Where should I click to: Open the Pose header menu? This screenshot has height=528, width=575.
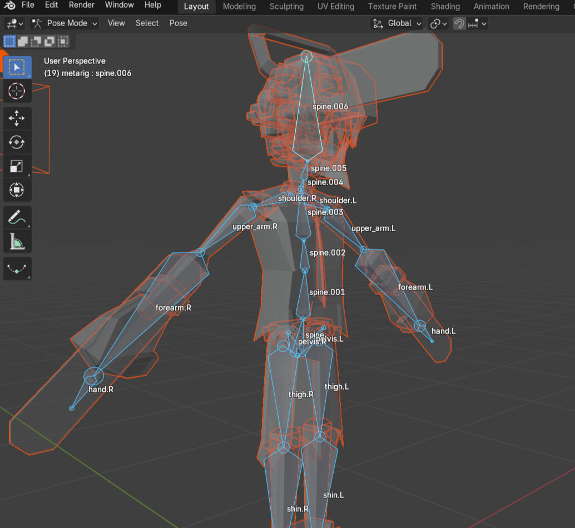point(178,23)
